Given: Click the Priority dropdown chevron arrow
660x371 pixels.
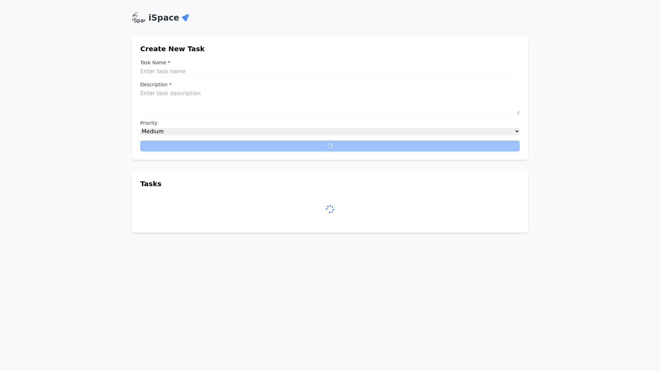Looking at the screenshot, I should 517,132.
